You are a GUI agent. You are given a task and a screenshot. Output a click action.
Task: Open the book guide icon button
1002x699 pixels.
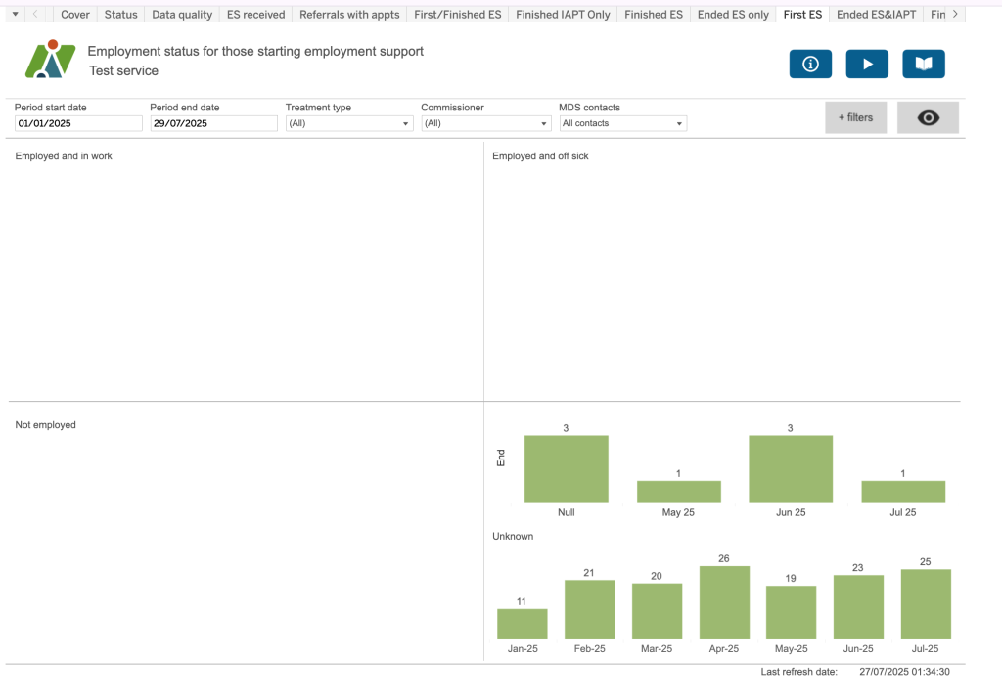[x=924, y=64]
